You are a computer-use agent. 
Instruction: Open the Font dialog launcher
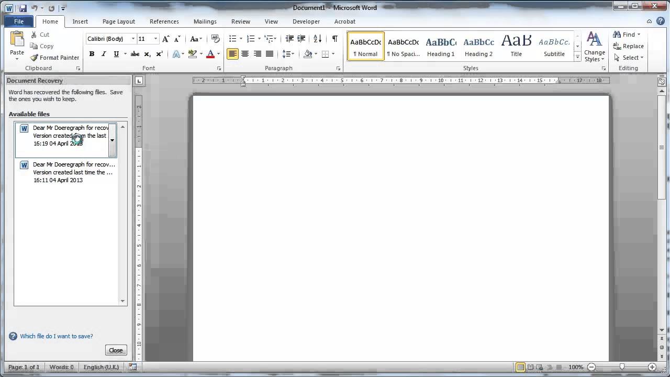pyautogui.click(x=219, y=69)
